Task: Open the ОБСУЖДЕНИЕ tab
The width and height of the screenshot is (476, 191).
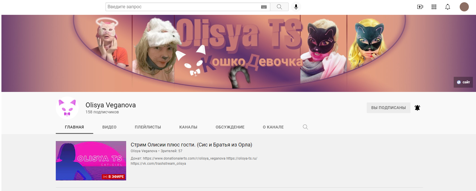Action: (230, 127)
